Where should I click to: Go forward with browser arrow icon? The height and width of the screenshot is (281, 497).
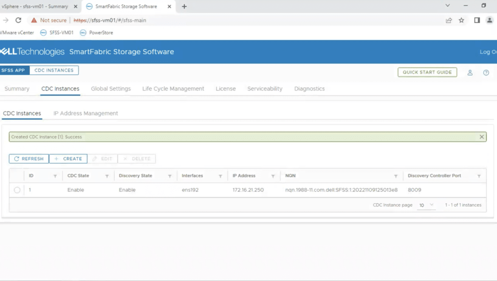[x=6, y=20]
